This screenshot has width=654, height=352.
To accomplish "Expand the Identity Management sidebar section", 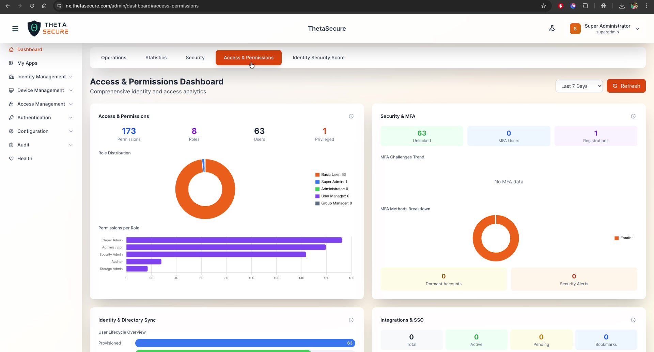I will (x=42, y=77).
